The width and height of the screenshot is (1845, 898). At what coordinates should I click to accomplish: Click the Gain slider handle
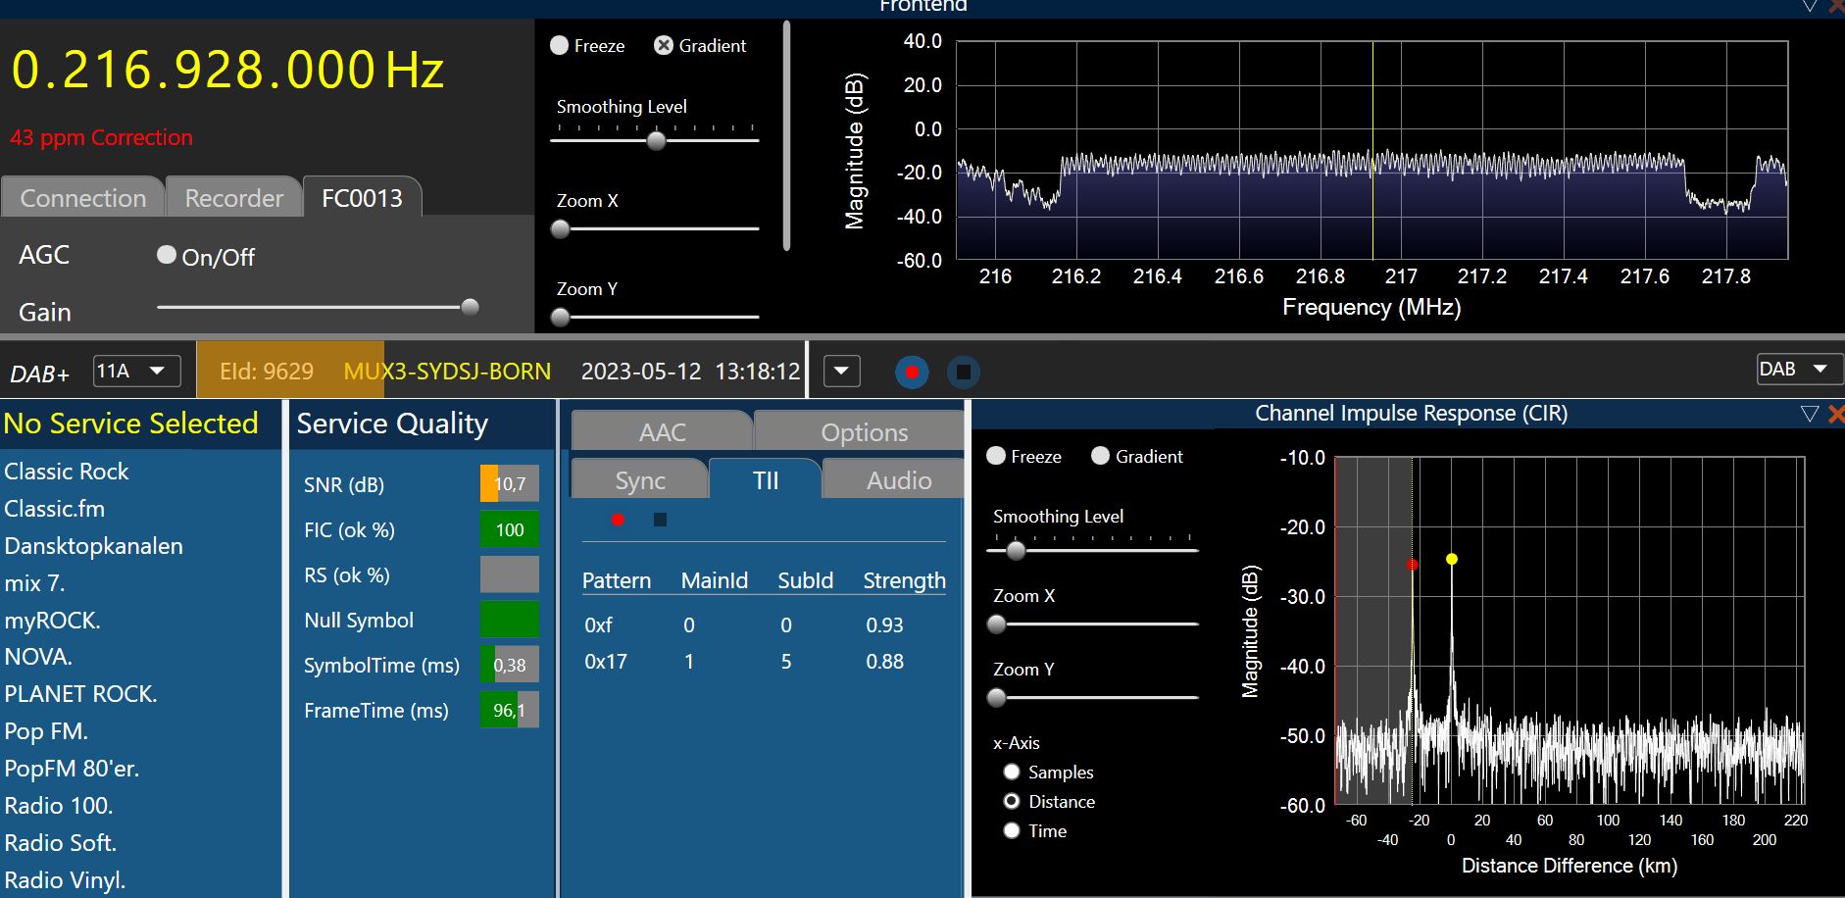click(470, 307)
